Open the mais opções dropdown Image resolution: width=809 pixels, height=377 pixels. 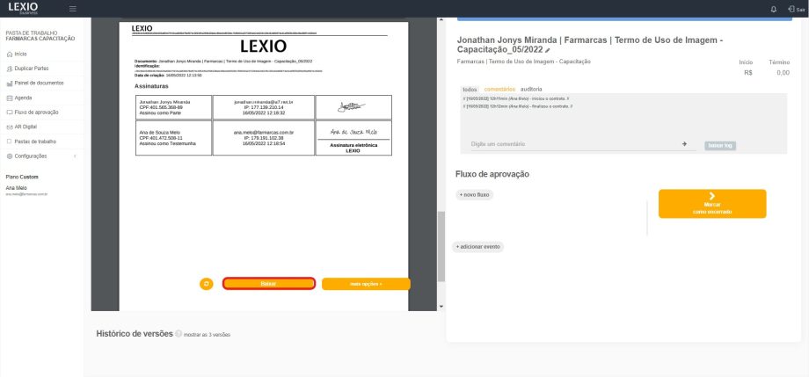coord(366,284)
